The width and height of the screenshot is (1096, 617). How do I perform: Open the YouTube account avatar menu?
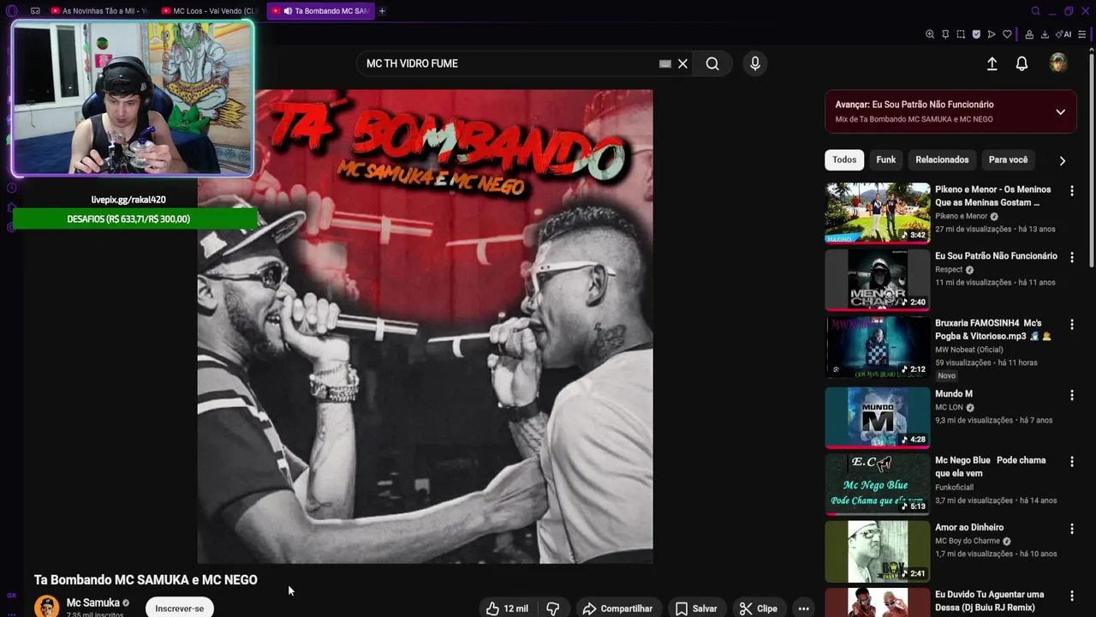[1058, 63]
